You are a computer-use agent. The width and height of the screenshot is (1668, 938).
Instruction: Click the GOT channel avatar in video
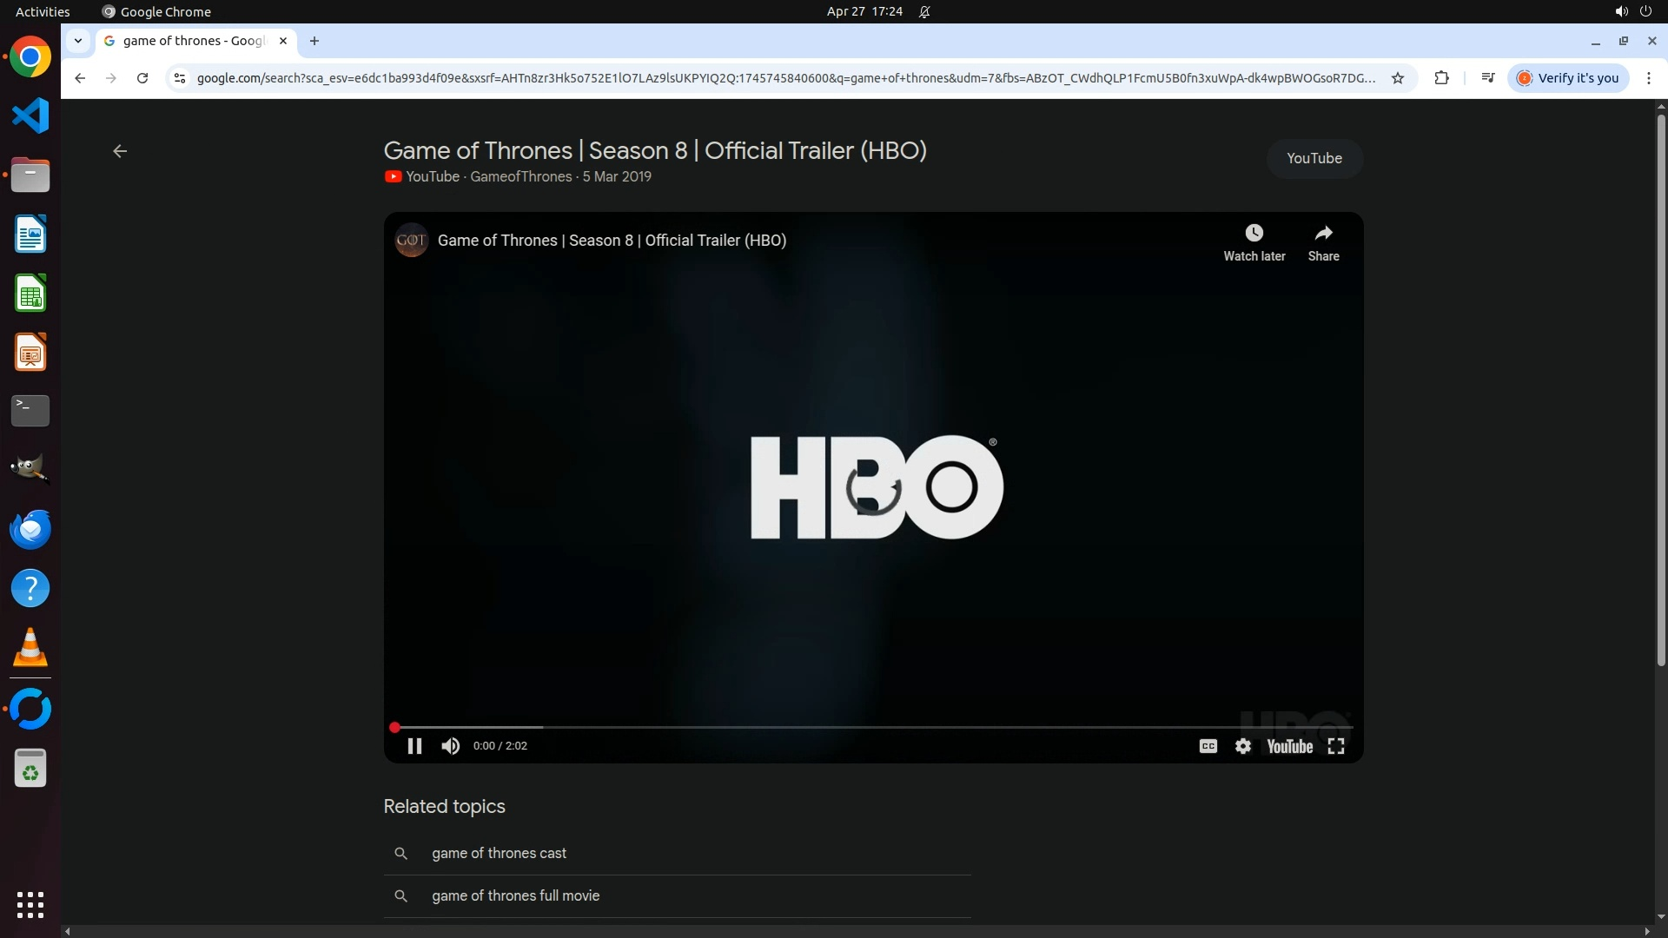(x=411, y=241)
